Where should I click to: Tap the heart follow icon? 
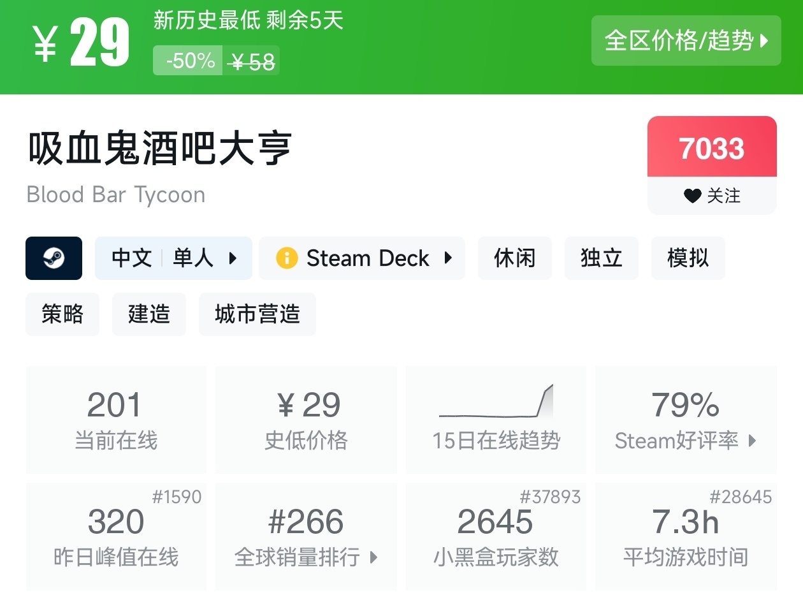pos(692,196)
